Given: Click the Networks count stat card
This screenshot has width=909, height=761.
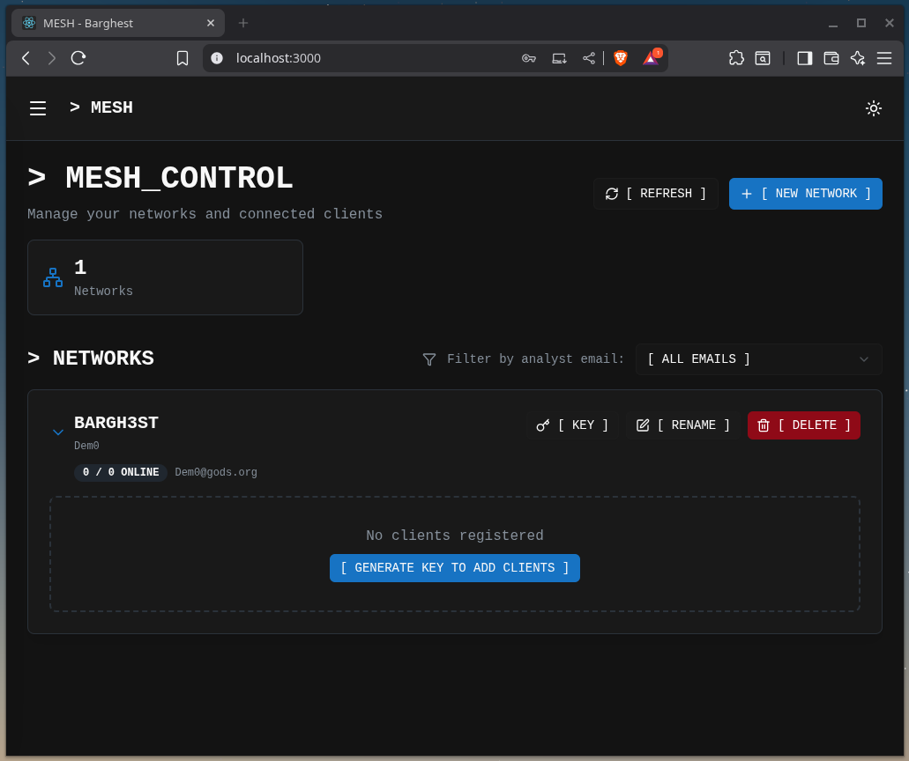Looking at the screenshot, I should (165, 277).
